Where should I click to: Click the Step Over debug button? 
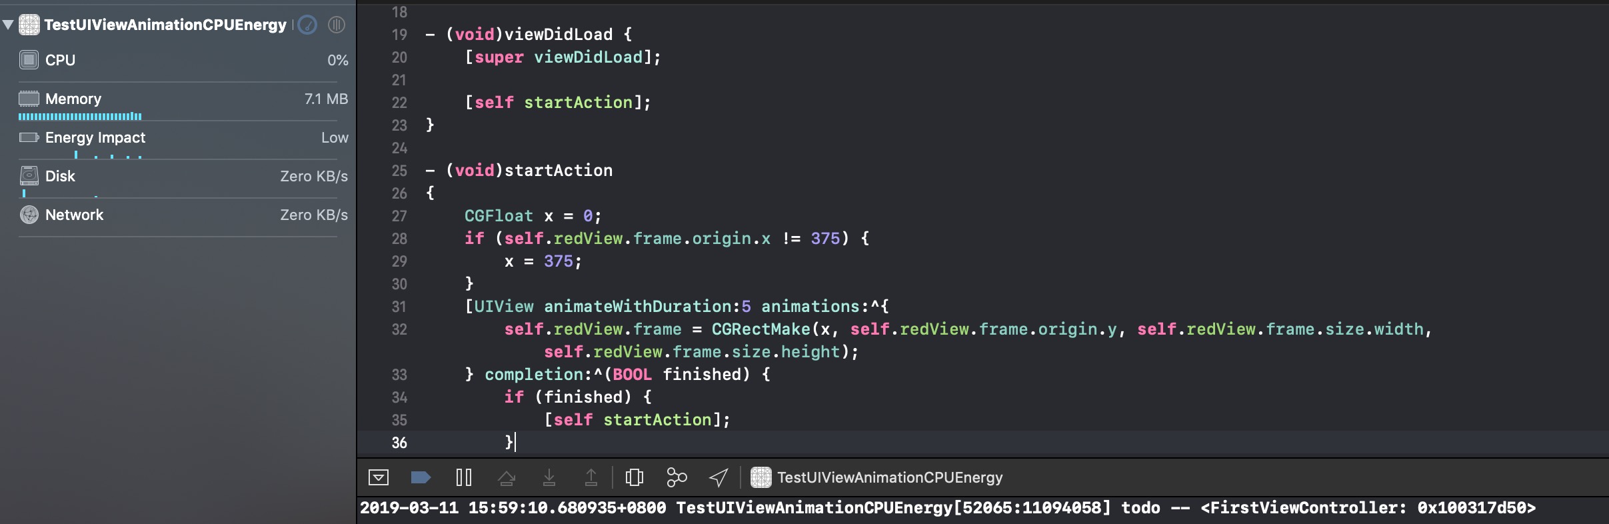pos(507,477)
